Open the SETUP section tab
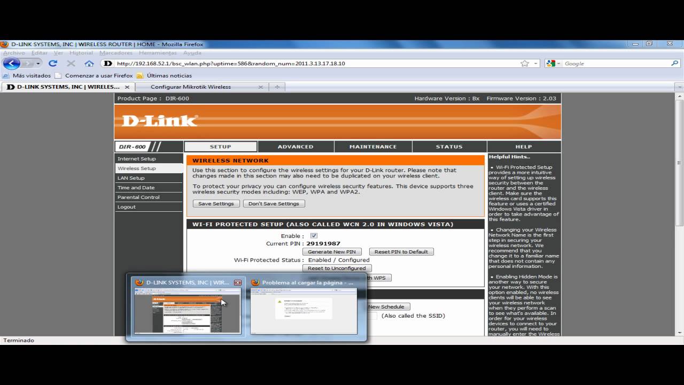The height and width of the screenshot is (385, 684). tap(220, 147)
